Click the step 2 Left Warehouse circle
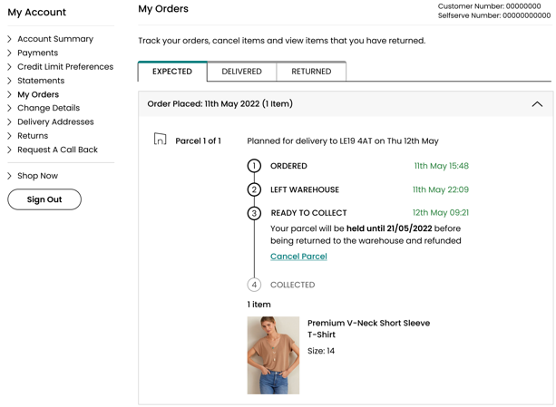 pyautogui.click(x=254, y=189)
